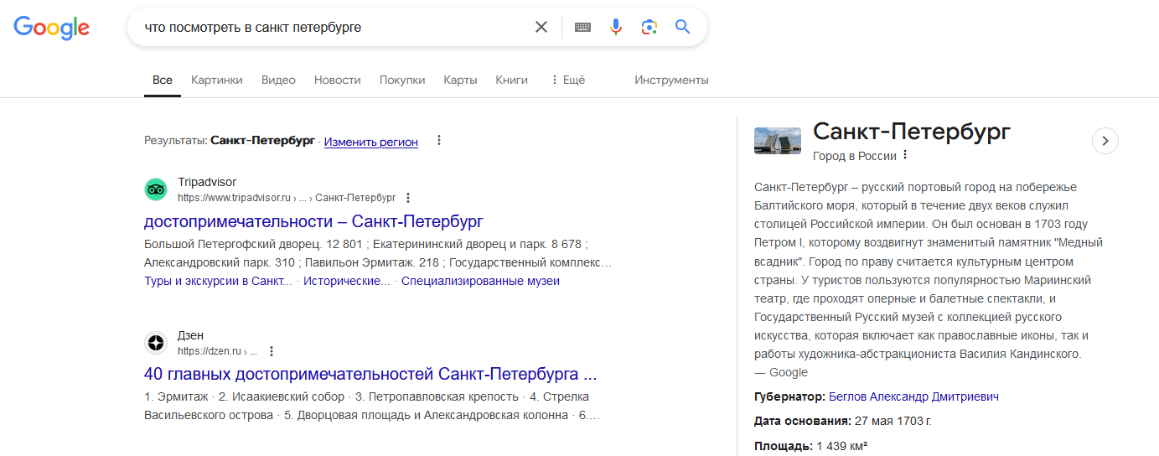Open options beside Изменить регион

438,141
